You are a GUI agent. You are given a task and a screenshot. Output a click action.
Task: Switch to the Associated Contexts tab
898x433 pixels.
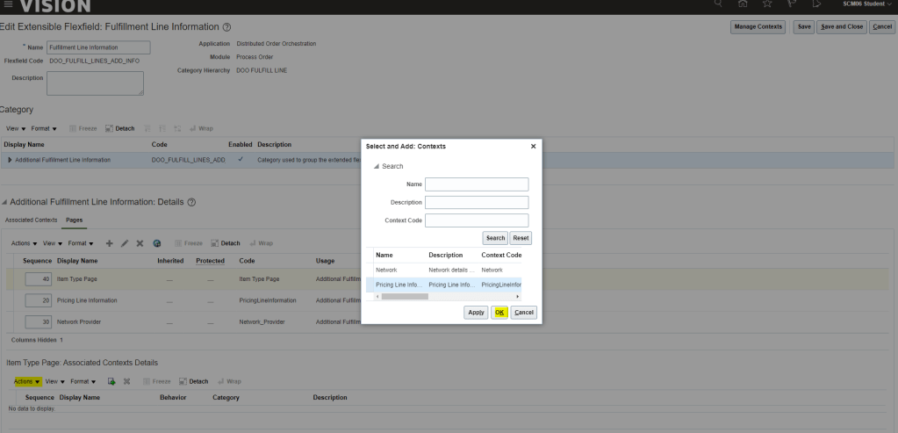[x=32, y=219]
